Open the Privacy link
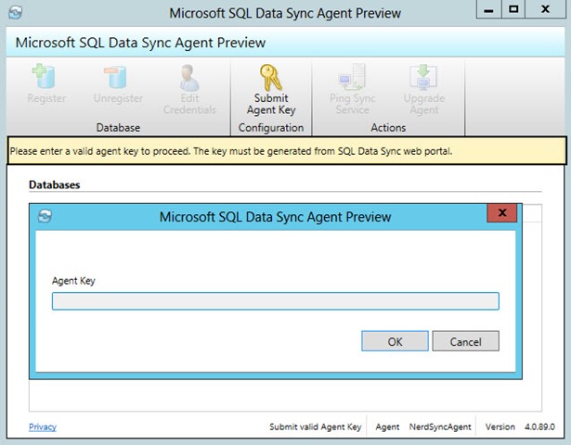571x445 pixels. [43, 426]
